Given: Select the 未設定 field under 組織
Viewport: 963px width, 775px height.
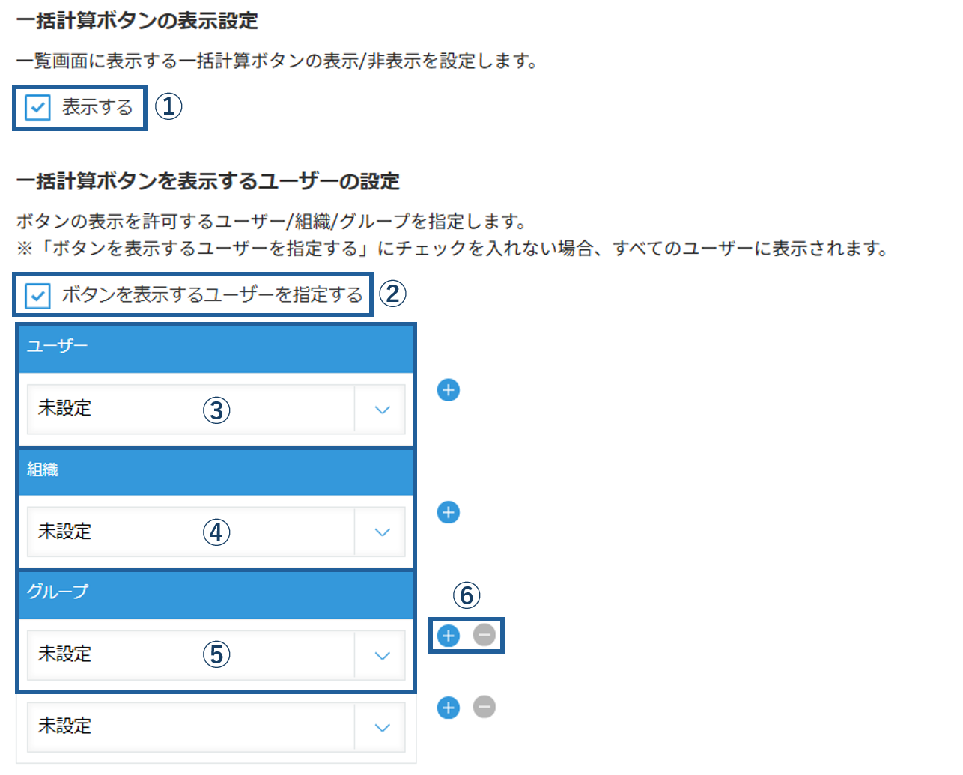Looking at the screenshot, I should pyautogui.click(x=216, y=532).
